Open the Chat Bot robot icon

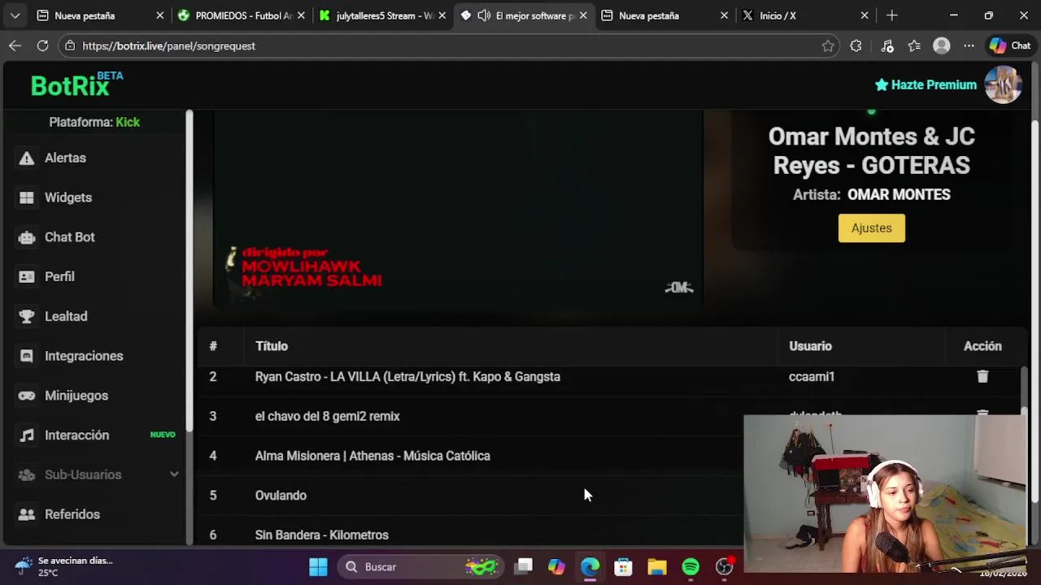pos(27,237)
